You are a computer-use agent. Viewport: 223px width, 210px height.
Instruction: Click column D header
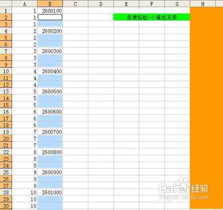[x=101, y=4]
